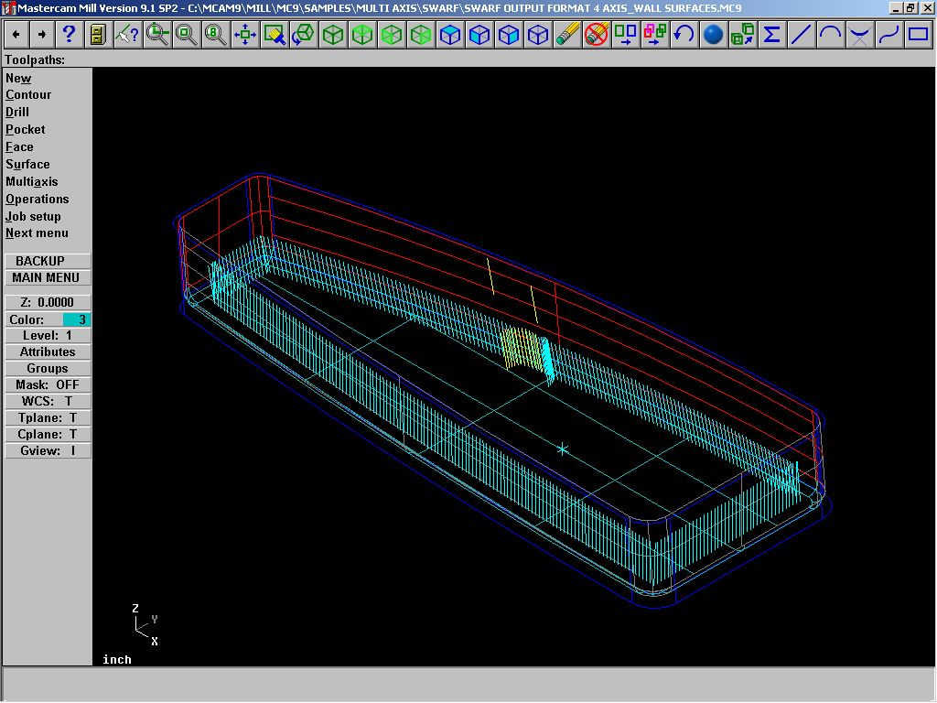The image size is (937, 703).
Task: Click the prompt area at the bottom
Action: (468, 684)
